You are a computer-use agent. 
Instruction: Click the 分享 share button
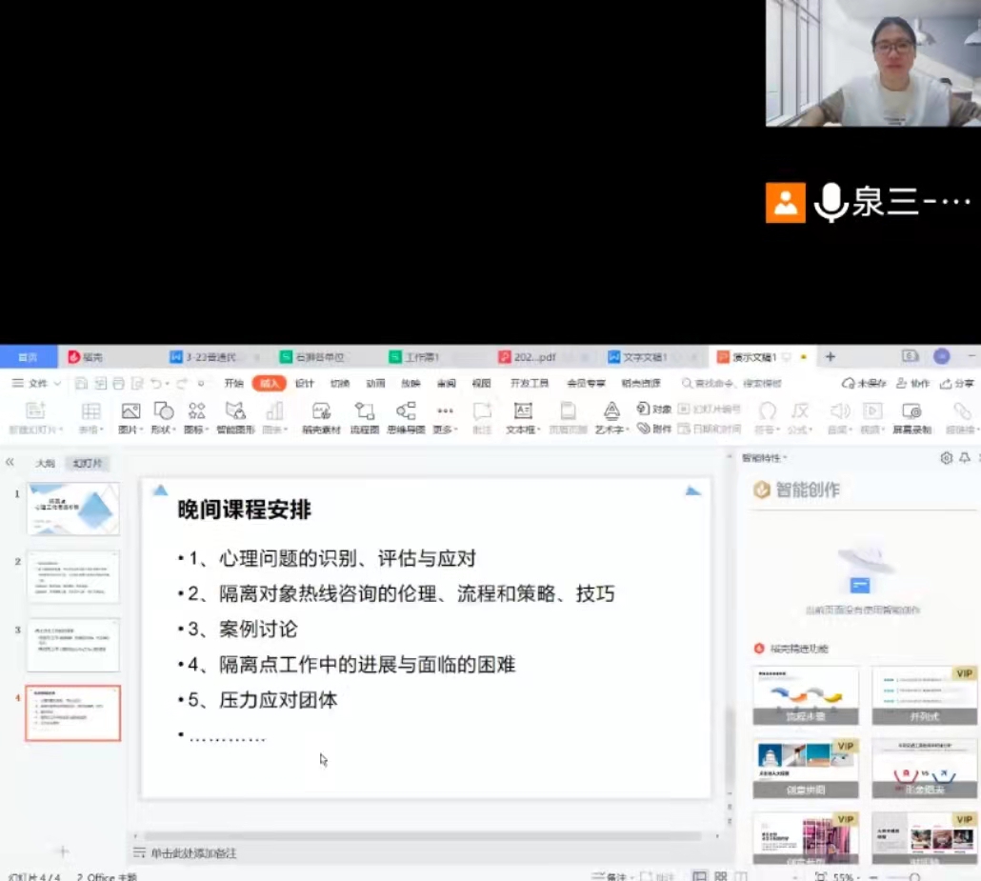(957, 383)
